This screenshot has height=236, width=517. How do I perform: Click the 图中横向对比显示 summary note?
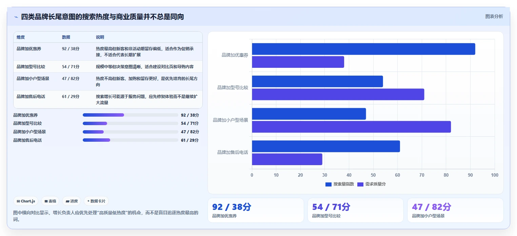point(106,216)
